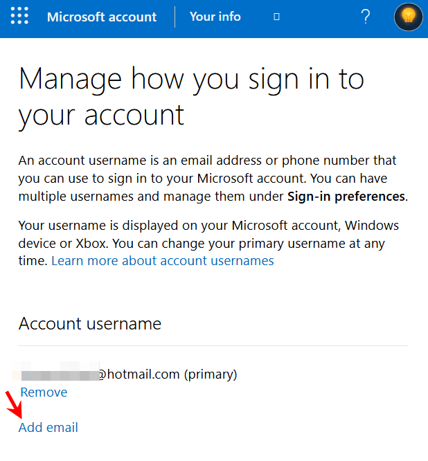The image size is (428, 461).
Task: Select the Your info menu item
Action: point(215,17)
